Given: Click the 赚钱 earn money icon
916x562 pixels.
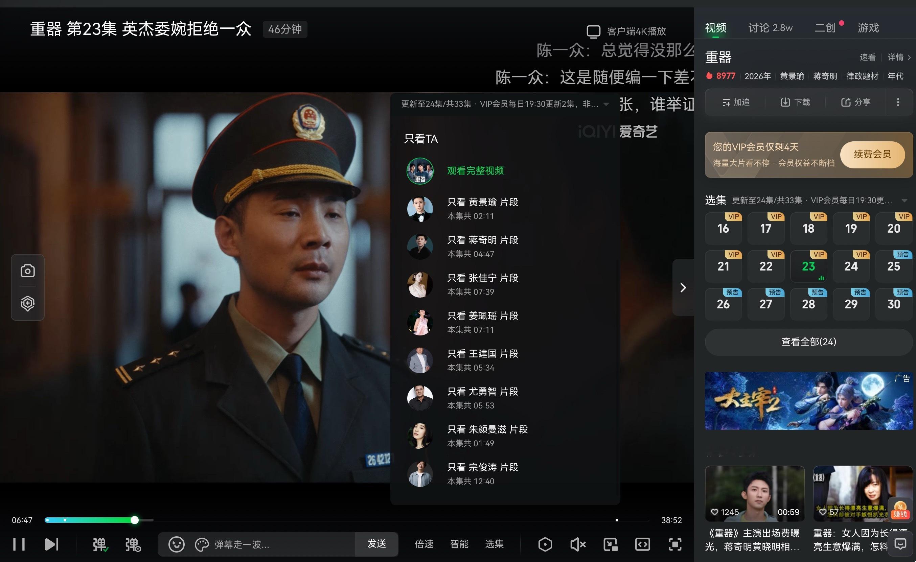Looking at the screenshot, I should tap(900, 510).
